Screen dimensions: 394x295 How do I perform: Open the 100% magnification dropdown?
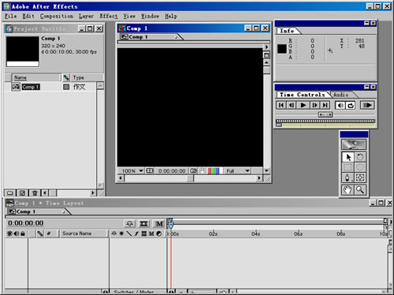(x=132, y=171)
